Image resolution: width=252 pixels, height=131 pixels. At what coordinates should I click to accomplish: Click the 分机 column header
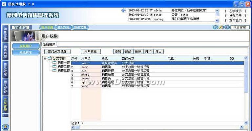tap(196, 59)
